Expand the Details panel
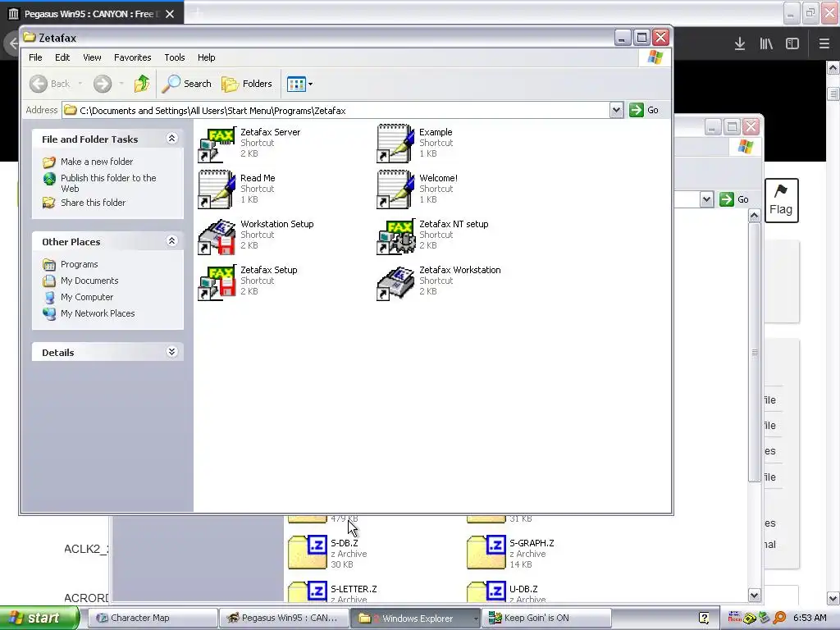This screenshot has height=630, width=840. (x=172, y=351)
